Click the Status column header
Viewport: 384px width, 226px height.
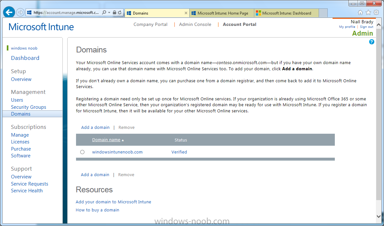[x=181, y=140]
